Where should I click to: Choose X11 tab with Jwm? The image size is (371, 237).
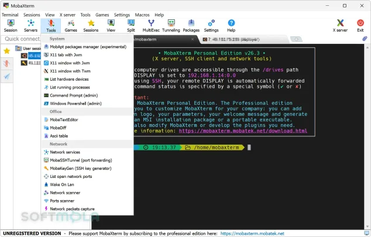(87, 55)
